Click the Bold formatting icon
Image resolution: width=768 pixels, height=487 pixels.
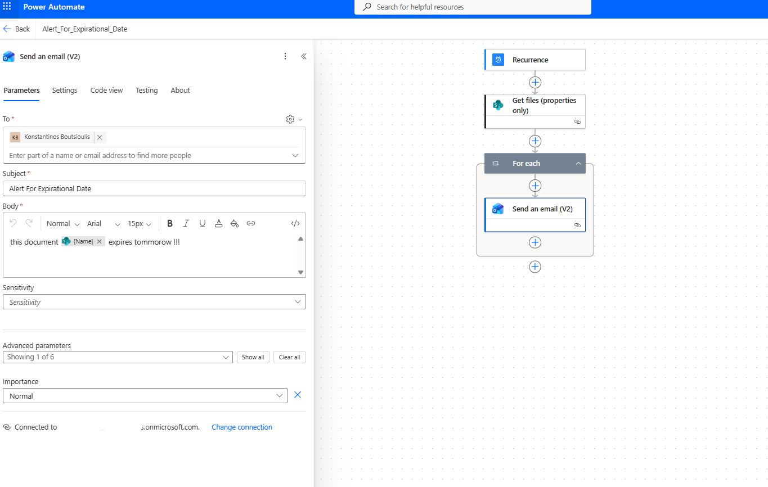click(170, 223)
